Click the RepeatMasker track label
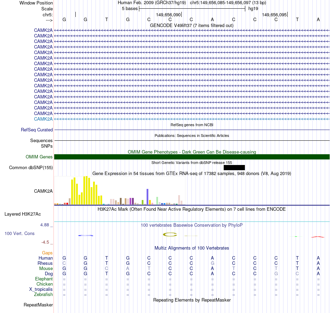The height and width of the screenshot is (313, 330). 38,305
